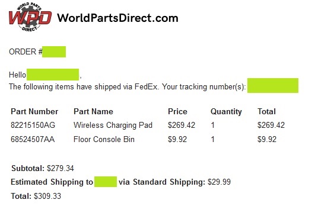Click the $269.42 price of the charging pad

182,125
